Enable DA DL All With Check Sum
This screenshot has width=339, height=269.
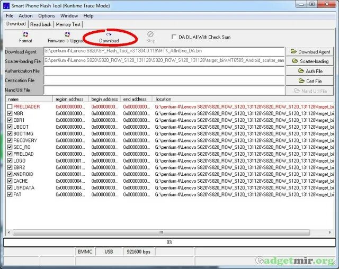point(174,37)
